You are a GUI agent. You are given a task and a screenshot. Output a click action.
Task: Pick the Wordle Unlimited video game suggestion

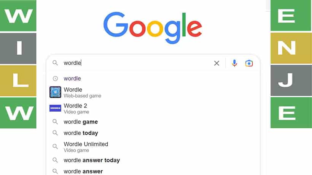pyautogui.click(x=86, y=147)
